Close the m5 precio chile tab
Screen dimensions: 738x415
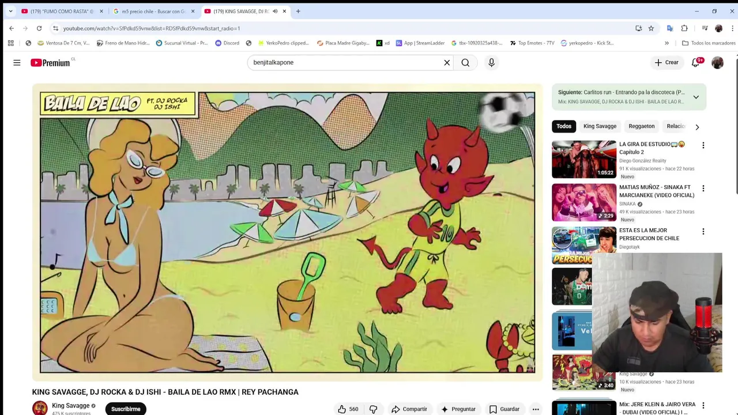point(193,12)
